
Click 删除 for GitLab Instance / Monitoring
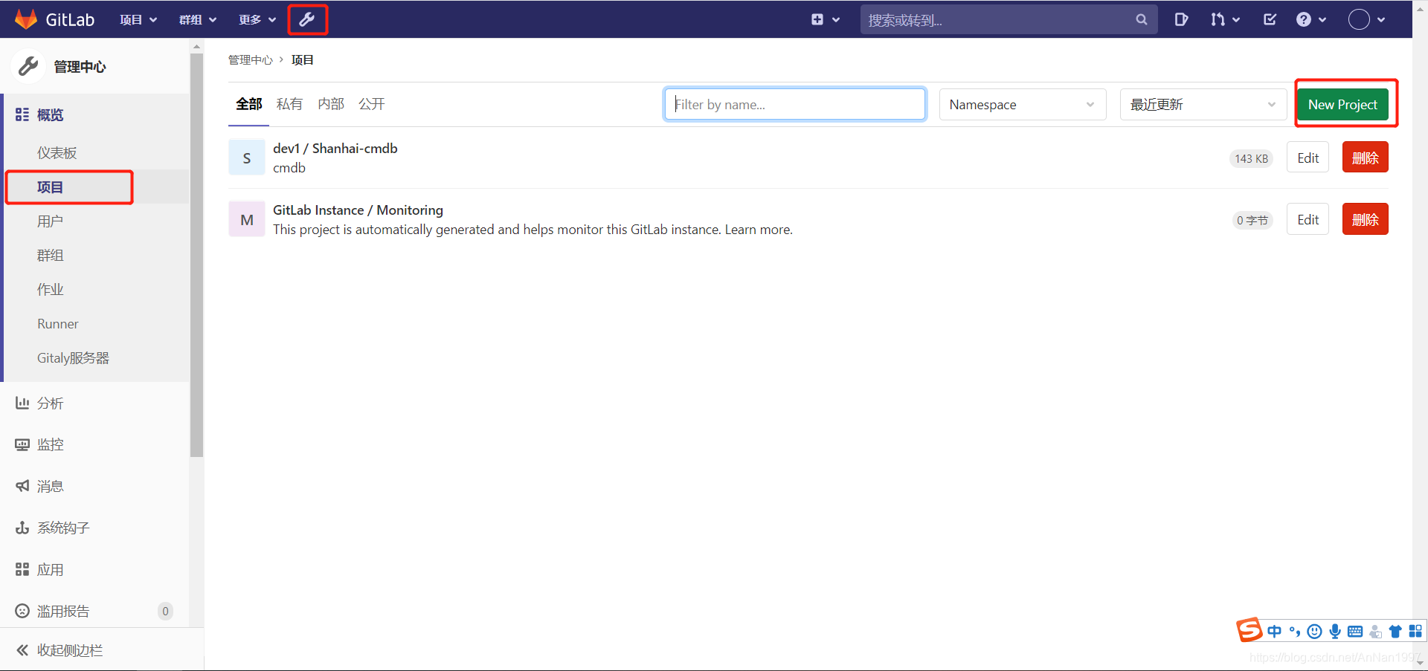click(1365, 219)
